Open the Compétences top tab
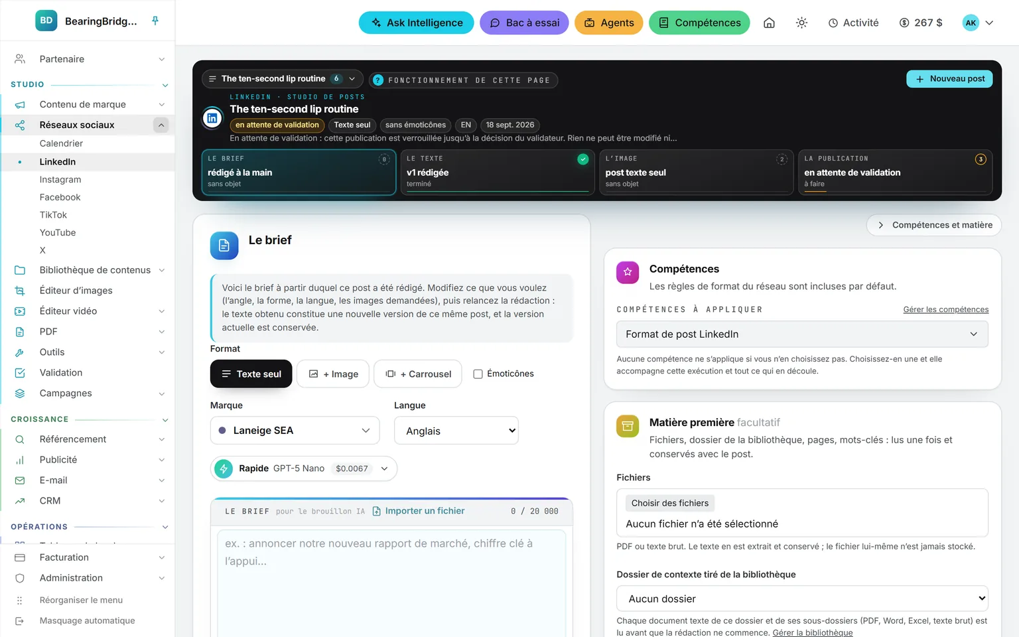The width and height of the screenshot is (1019, 637). coord(699,23)
